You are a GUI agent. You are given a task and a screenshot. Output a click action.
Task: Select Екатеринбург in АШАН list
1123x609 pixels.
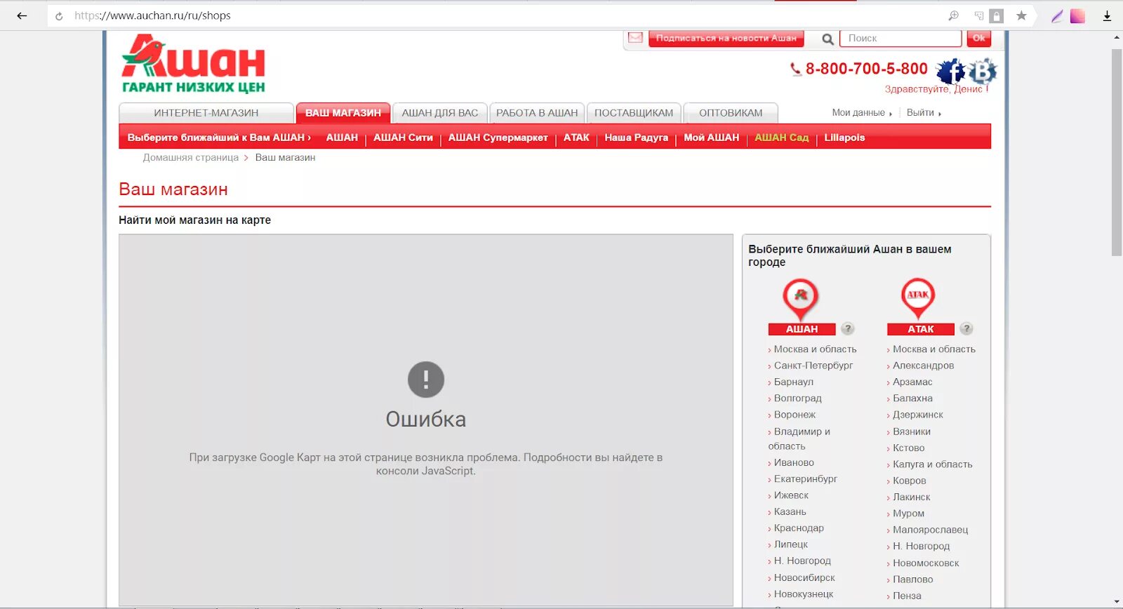click(806, 479)
